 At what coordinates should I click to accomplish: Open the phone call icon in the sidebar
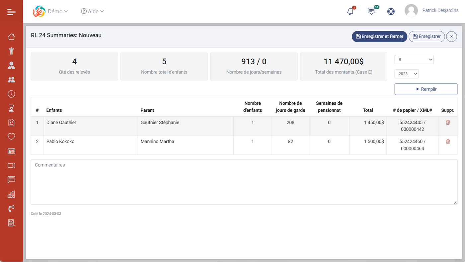click(11, 208)
